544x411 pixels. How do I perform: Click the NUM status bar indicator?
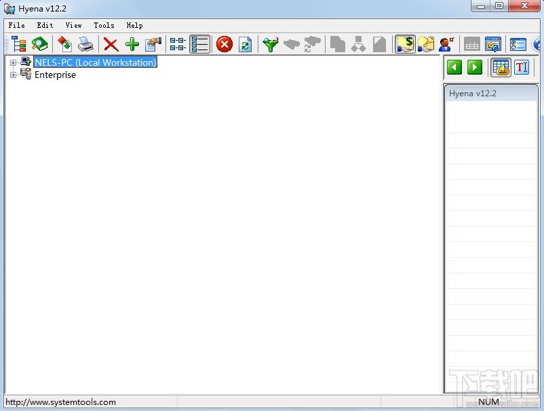click(488, 402)
